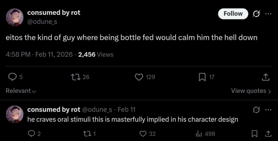Open the Grok icon on the reply

(256, 110)
